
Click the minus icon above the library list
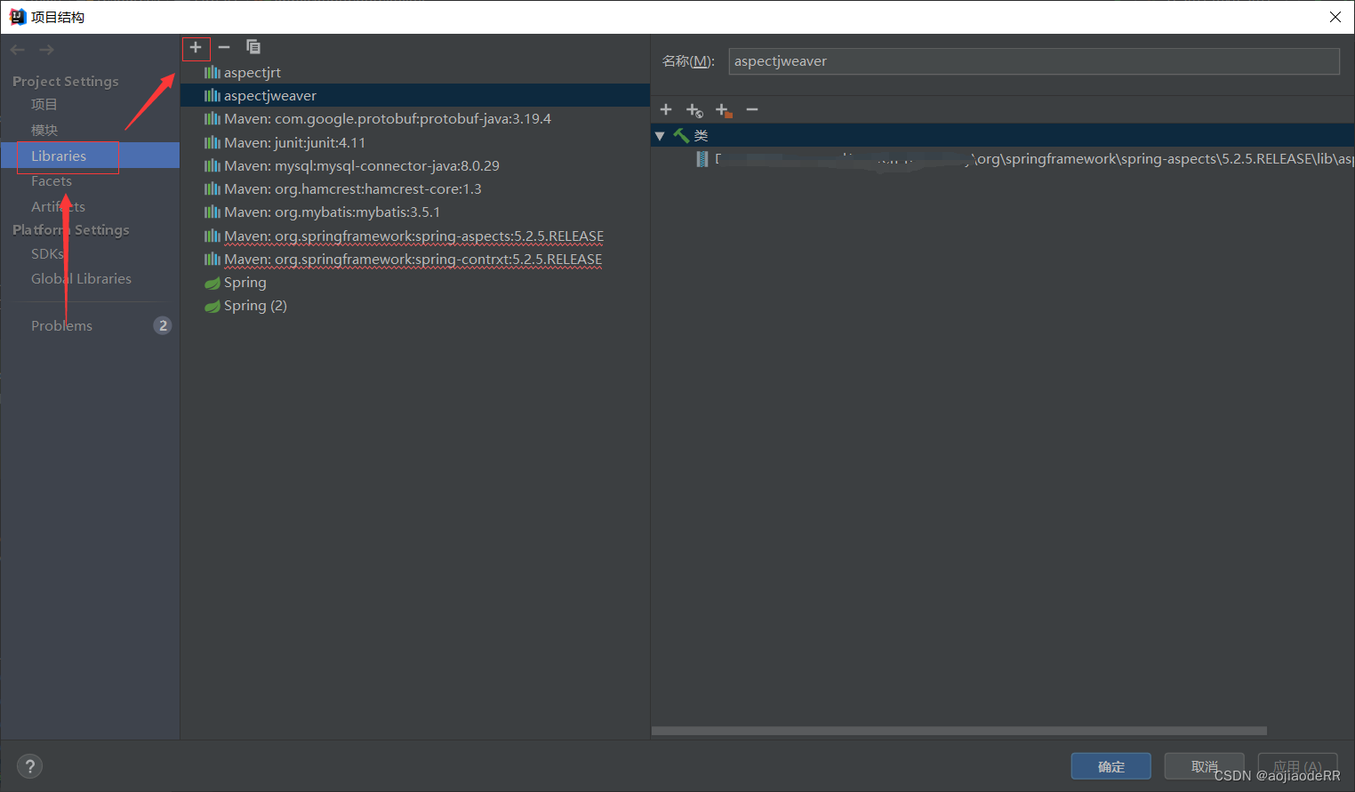pyautogui.click(x=223, y=48)
